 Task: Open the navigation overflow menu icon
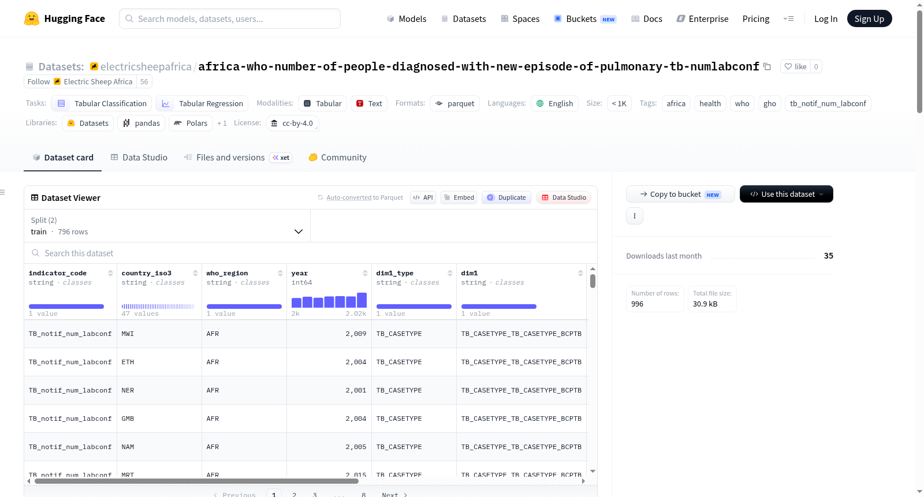(788, 18)
